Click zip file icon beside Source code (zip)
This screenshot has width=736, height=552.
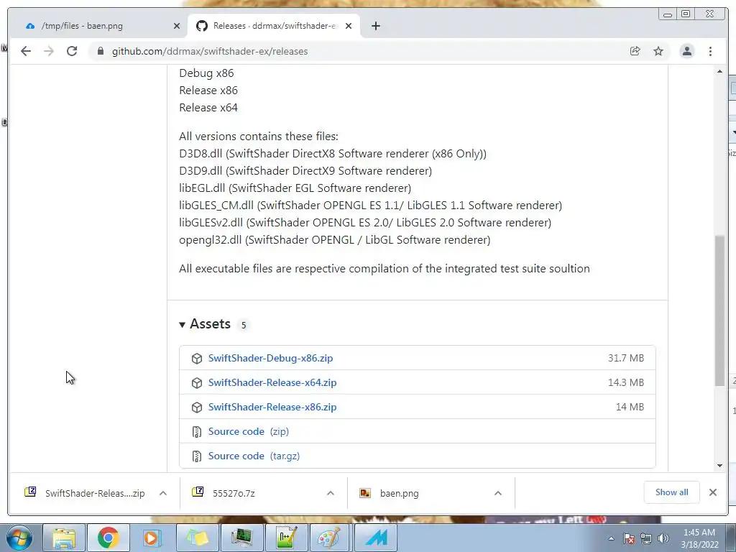click(197, 432)
